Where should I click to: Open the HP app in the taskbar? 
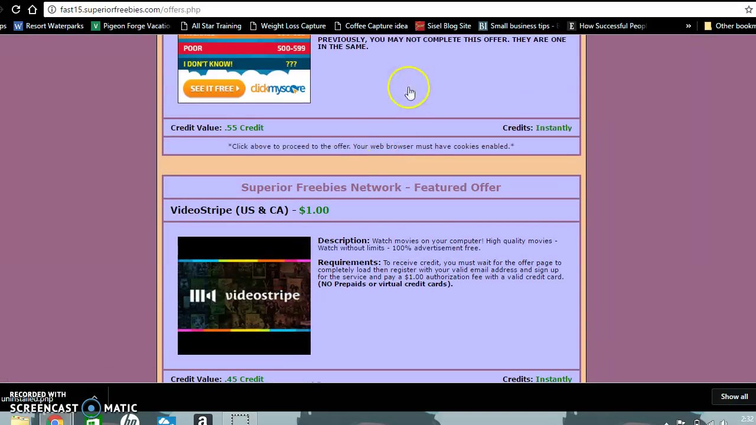(x=129, y=420)
